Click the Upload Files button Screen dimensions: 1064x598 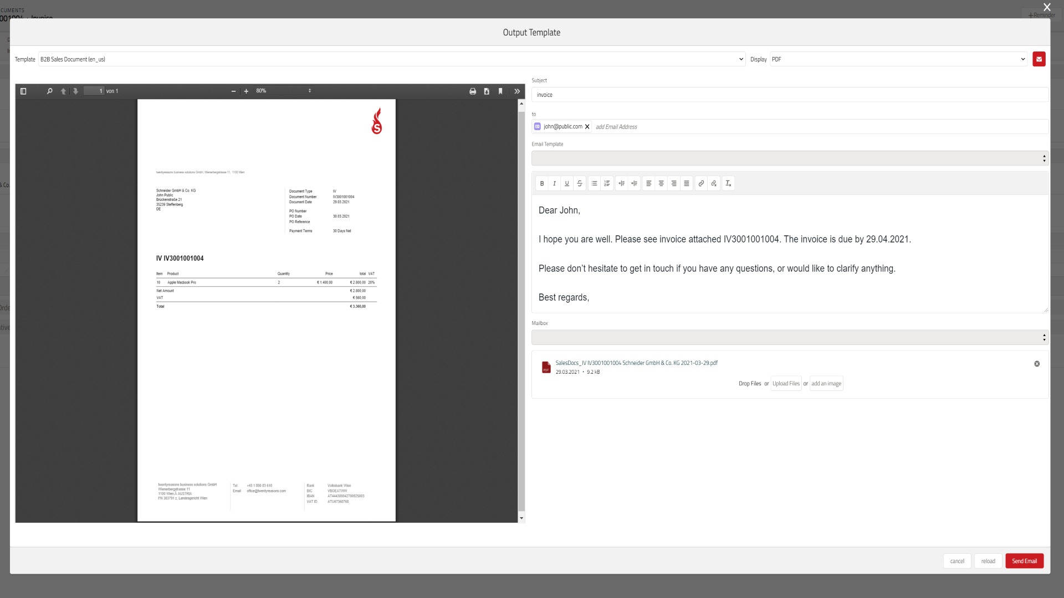(x=786, y=383)
